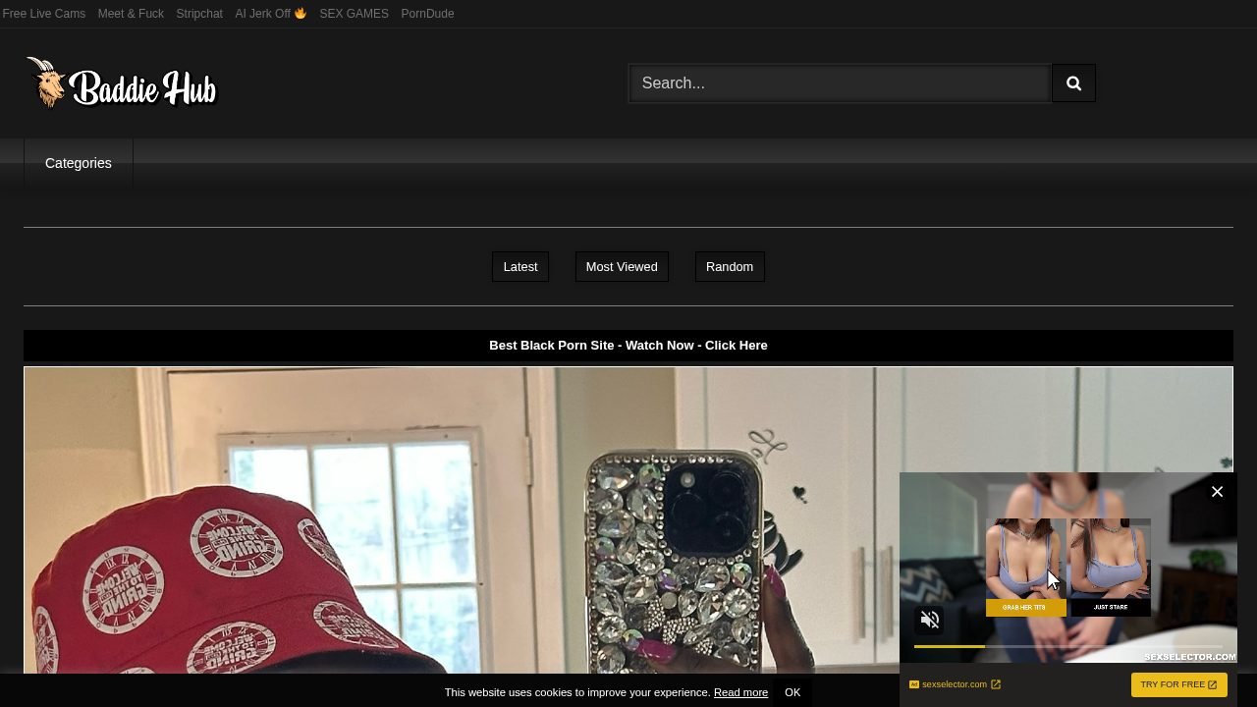Screen dimensions: 1257x707
Task: Select the Latest filter
Action: (x=520, y=267)
